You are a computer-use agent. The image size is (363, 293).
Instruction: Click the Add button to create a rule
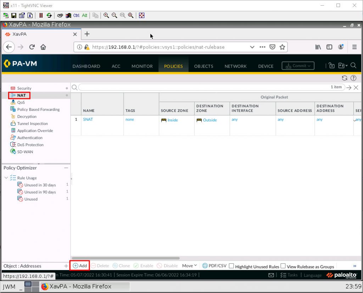(79, 265)
